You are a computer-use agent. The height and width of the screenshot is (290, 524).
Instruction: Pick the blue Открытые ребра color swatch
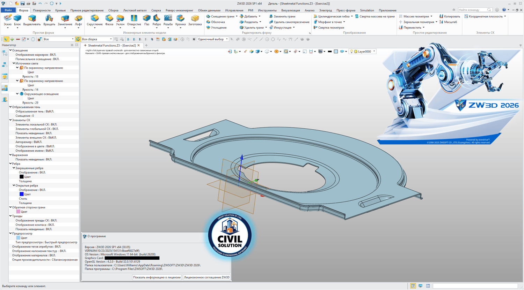tap(22, 194)
